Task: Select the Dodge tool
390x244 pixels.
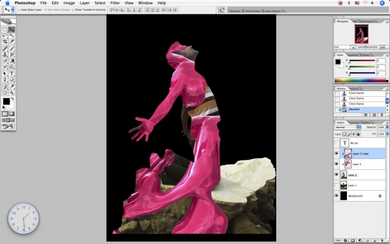Action: (12, 66)
